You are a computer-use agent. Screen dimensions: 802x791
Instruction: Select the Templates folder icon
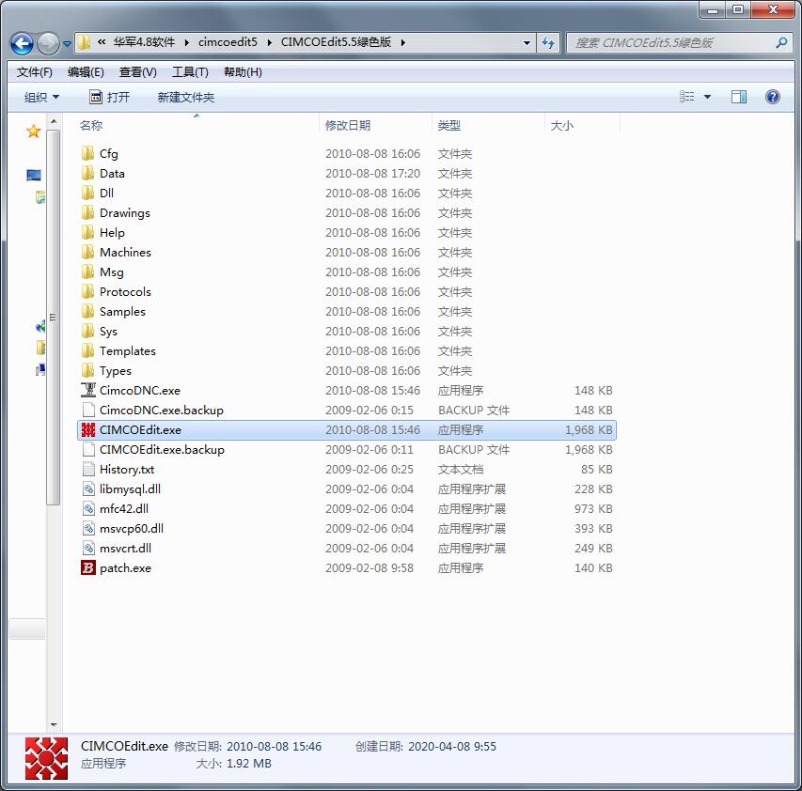click(x=88, y=351)
